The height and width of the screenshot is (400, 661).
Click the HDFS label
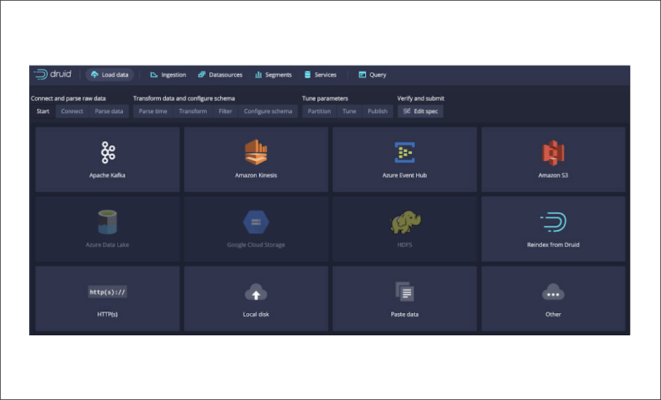click(405, 245)
